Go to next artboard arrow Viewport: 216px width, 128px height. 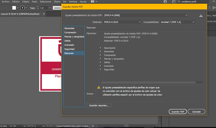coord(48,126)
